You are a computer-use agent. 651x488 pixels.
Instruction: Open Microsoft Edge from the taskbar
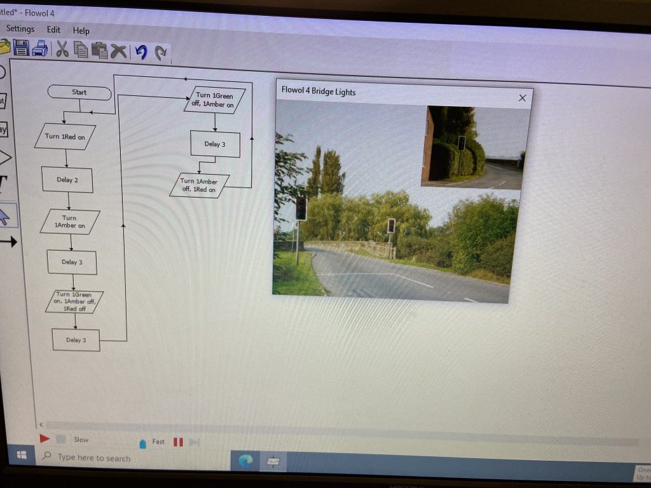[x=245, y=460]
